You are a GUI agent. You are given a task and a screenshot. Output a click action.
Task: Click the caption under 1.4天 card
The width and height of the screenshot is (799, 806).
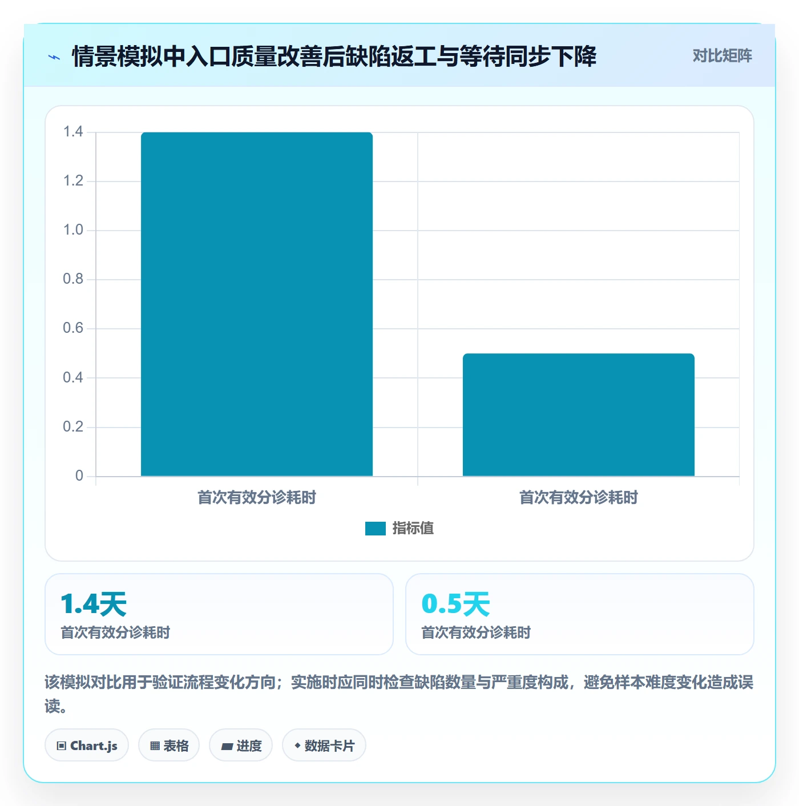pyautogui.click(x=115, y=632)
